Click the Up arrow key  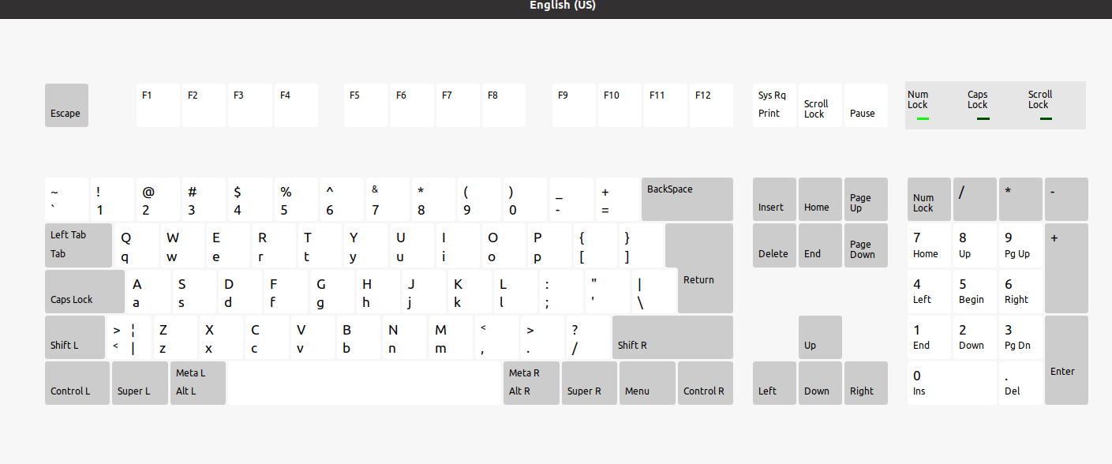(x=820, y=337)
